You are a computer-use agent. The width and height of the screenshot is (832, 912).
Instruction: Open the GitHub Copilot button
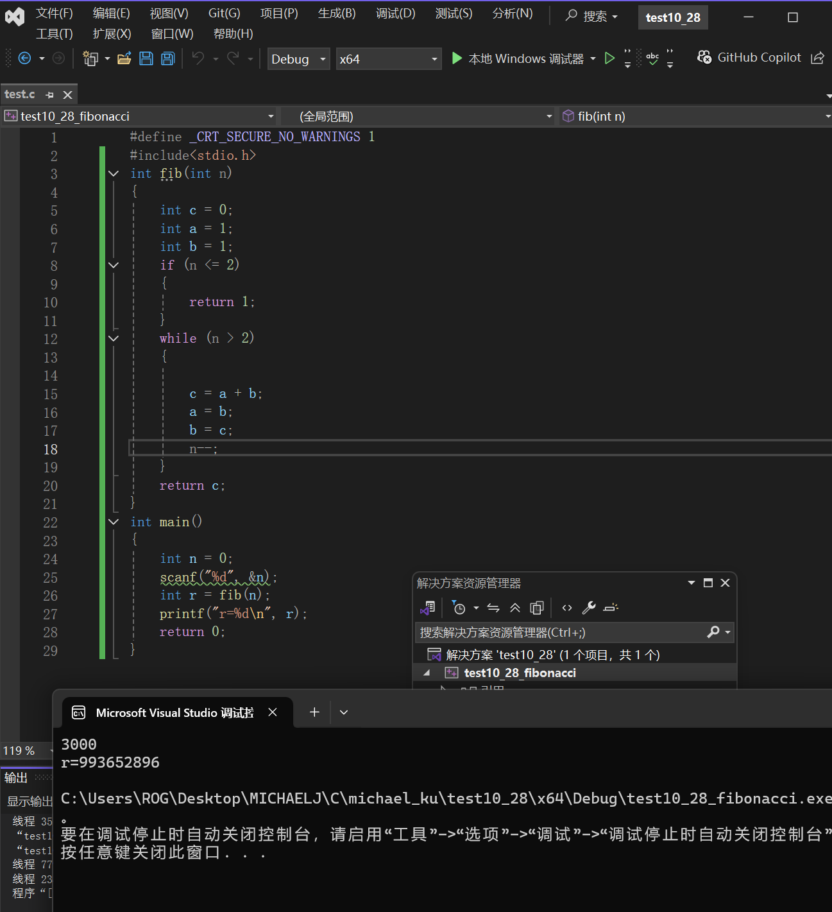tap(749, 58)
